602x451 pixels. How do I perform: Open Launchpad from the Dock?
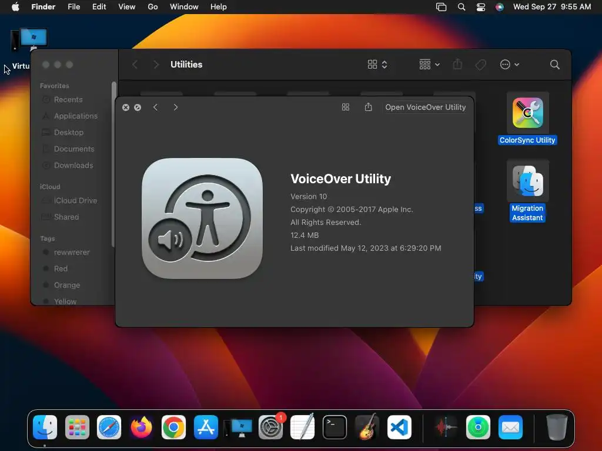coord(77,427)
